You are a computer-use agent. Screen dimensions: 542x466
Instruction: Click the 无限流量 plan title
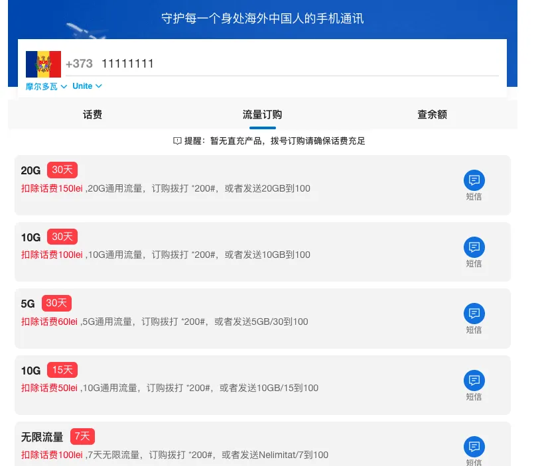pyautogui.click(x=42, y=437)
